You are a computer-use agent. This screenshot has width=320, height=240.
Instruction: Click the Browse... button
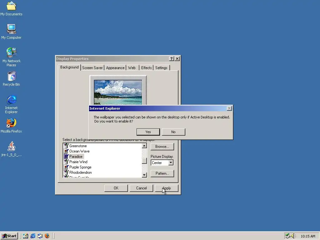(162, 147)
